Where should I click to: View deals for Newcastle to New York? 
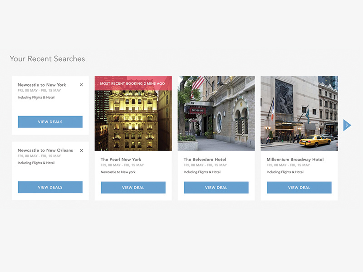[50, 121]
